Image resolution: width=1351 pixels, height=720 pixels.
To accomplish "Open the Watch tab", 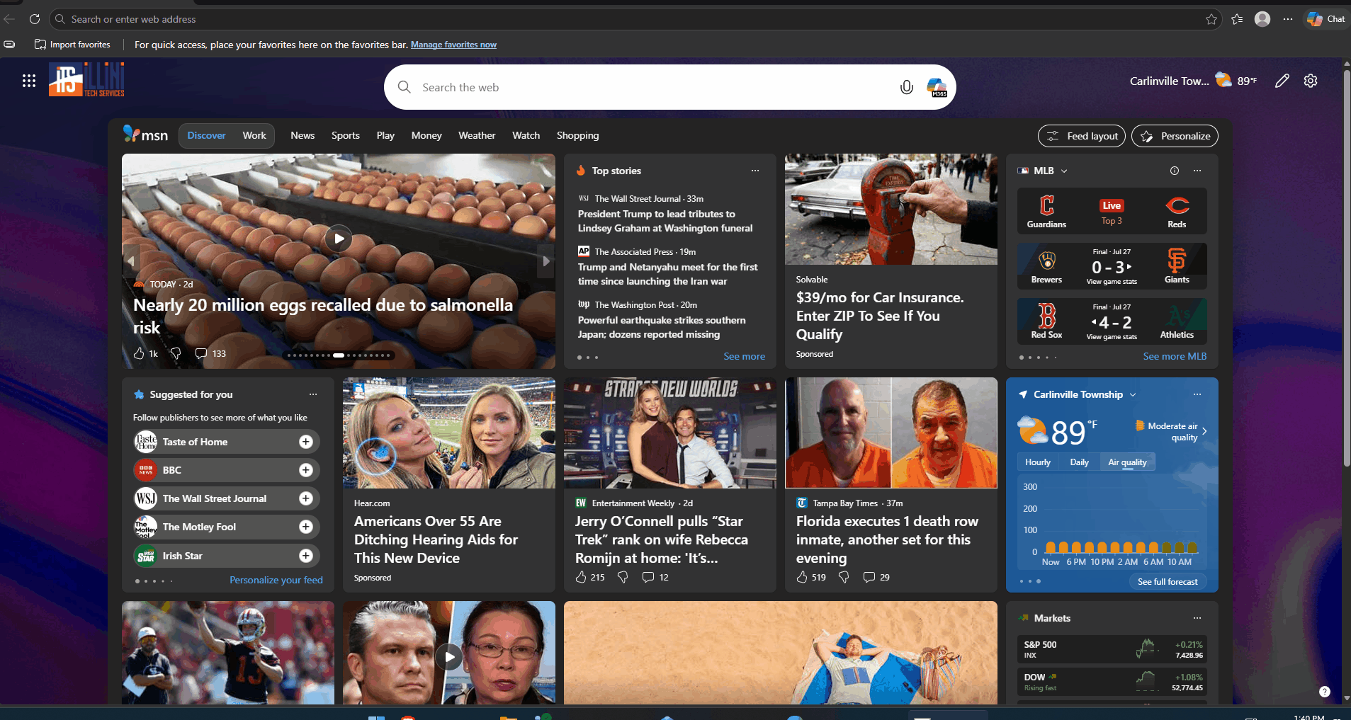I will (526, 135).
